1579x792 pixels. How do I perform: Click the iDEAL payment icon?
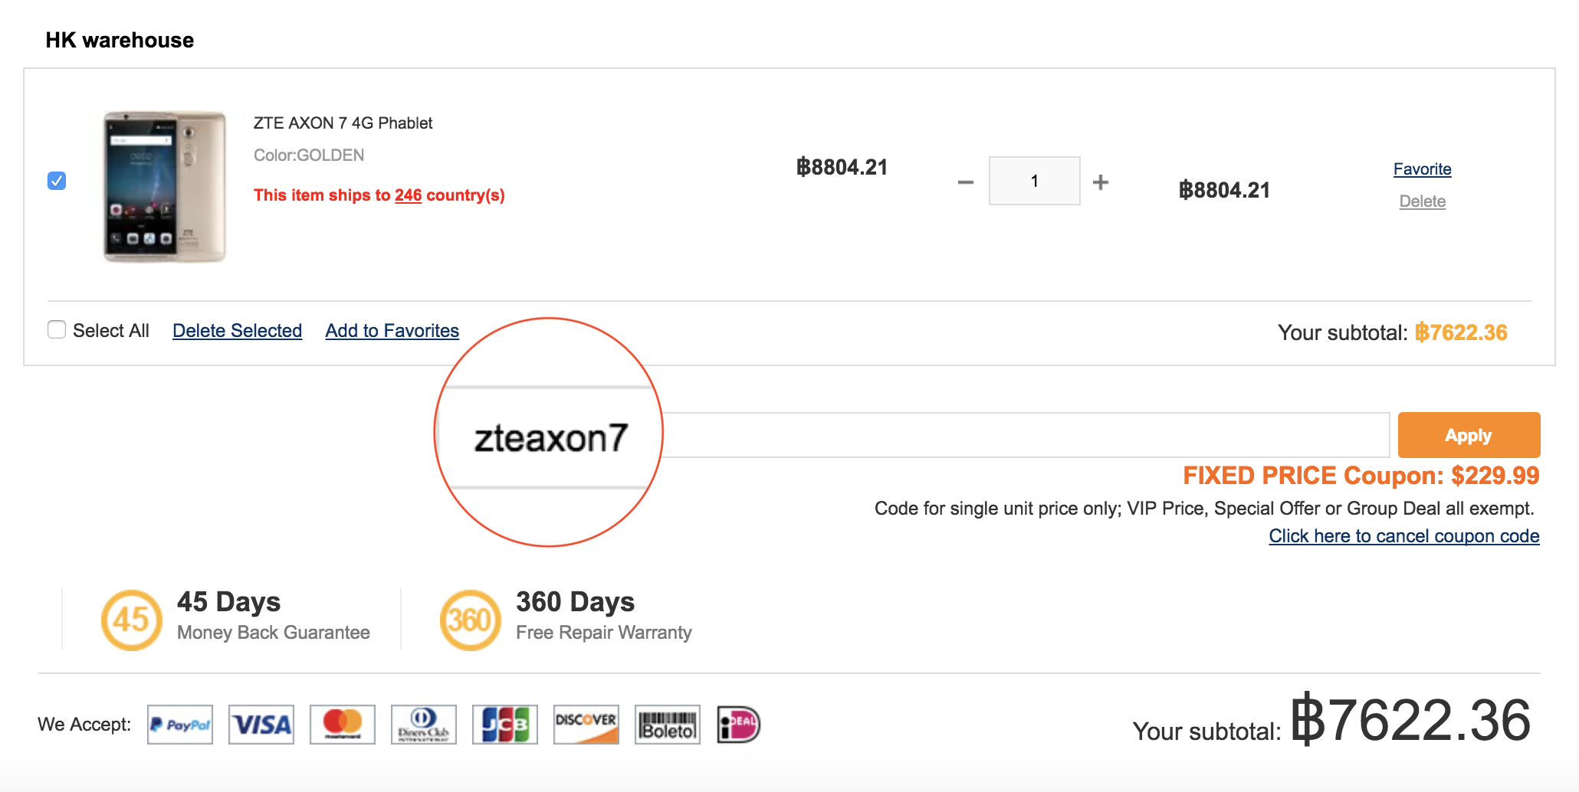point(739,725)
